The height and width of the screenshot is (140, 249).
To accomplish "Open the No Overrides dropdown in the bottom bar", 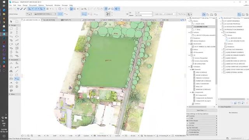I will (x=149, y=136).
